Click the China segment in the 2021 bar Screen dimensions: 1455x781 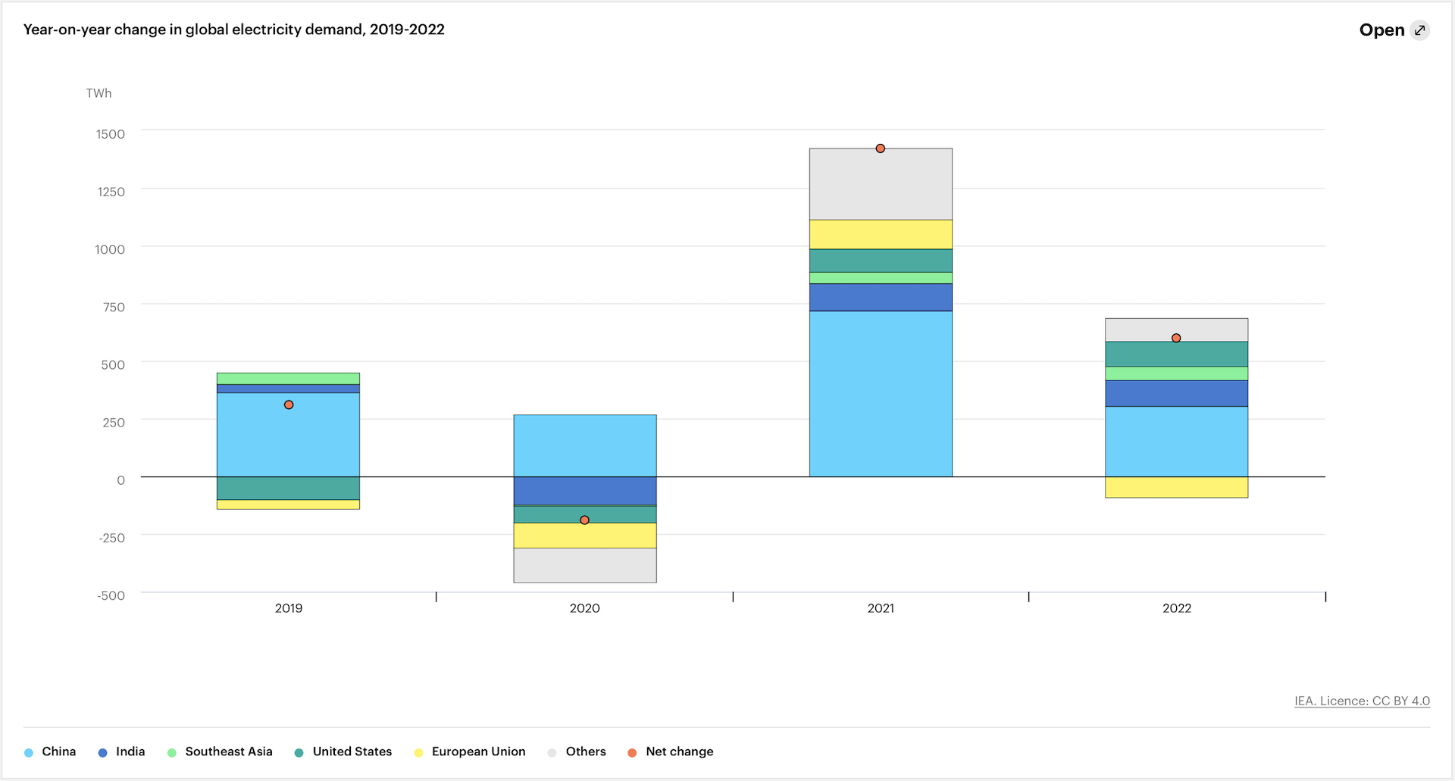881,394
